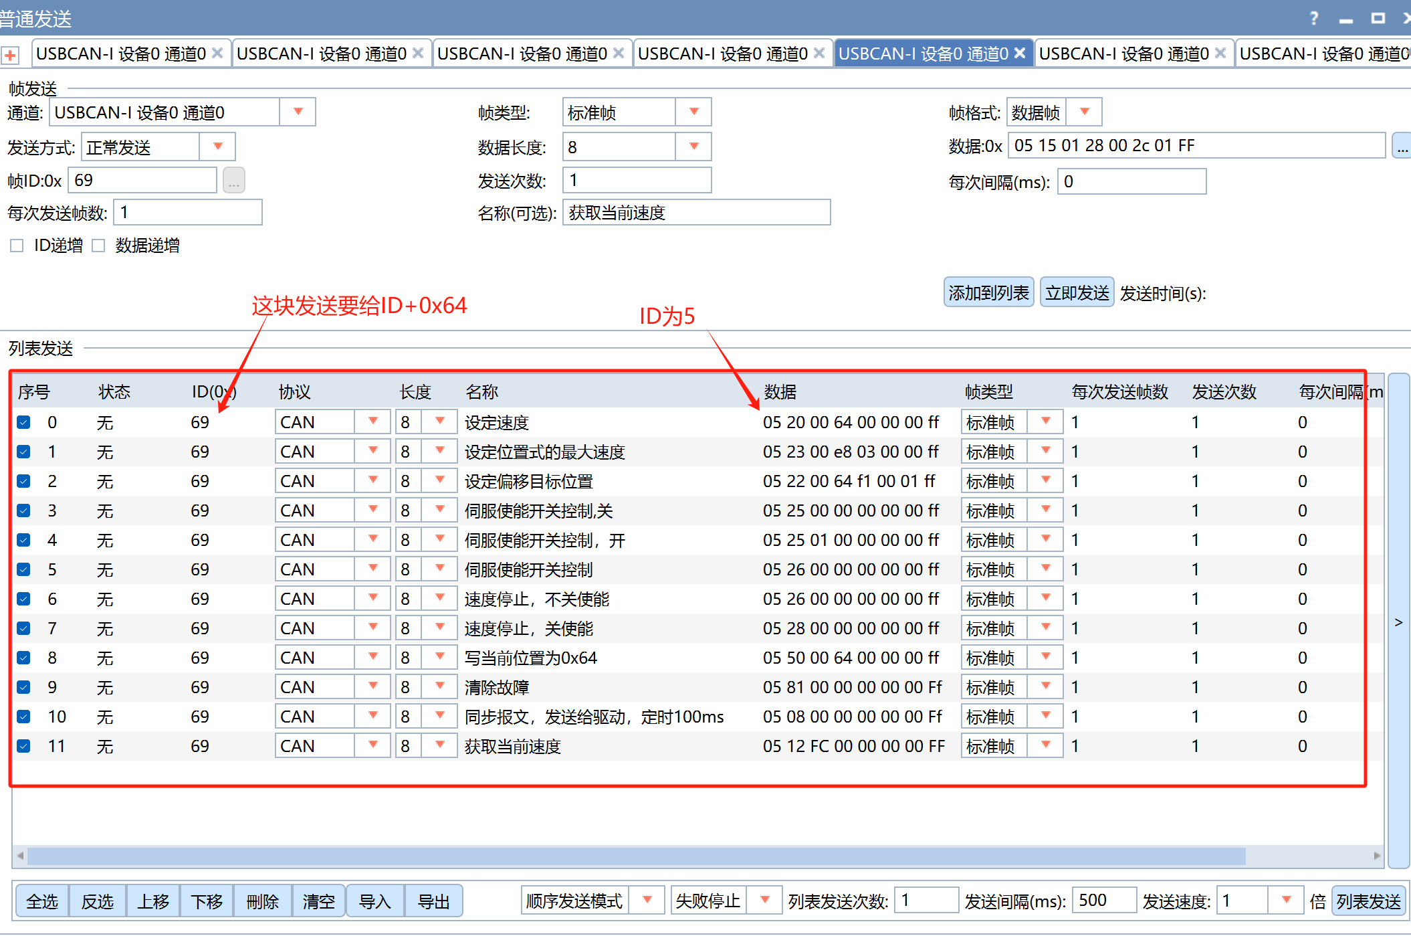The height and width of the screenshot is (936, 1411).
Task: Close the first USBCAN-I tab
Action: [217, 53]
